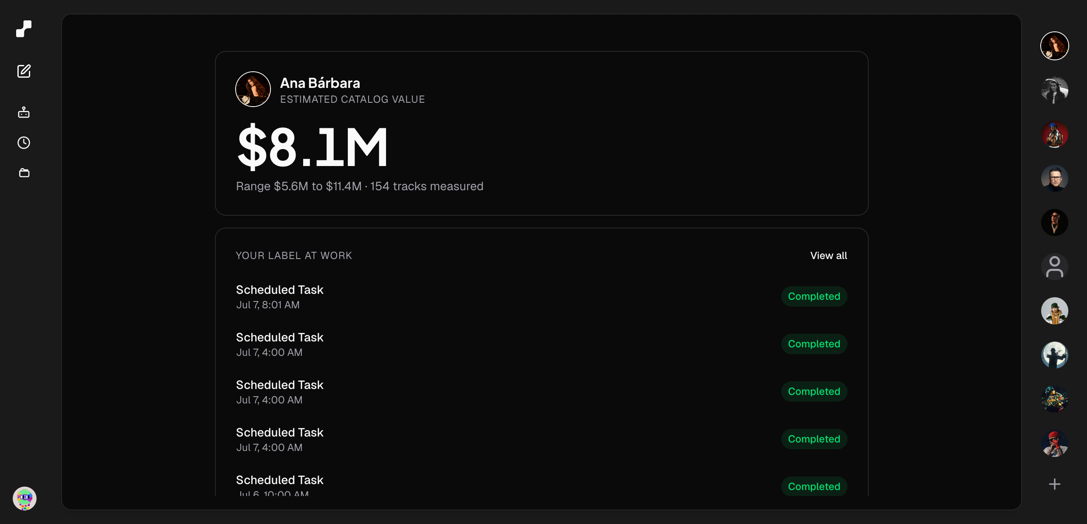Click Your Label at Work heading
The height and width of the screenshot is (524, 1087).
(294, 256)
